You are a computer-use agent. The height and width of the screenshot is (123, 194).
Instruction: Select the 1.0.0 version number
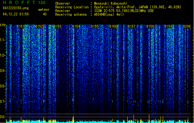click(42, 3)
